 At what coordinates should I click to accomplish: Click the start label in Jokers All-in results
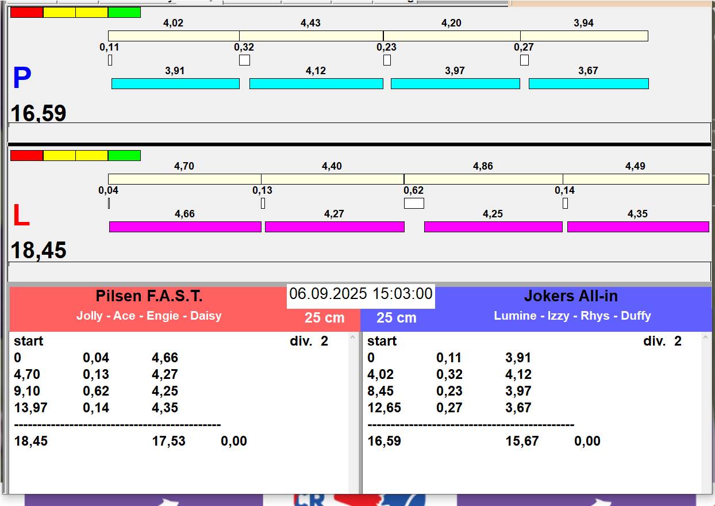pos(382,341)
